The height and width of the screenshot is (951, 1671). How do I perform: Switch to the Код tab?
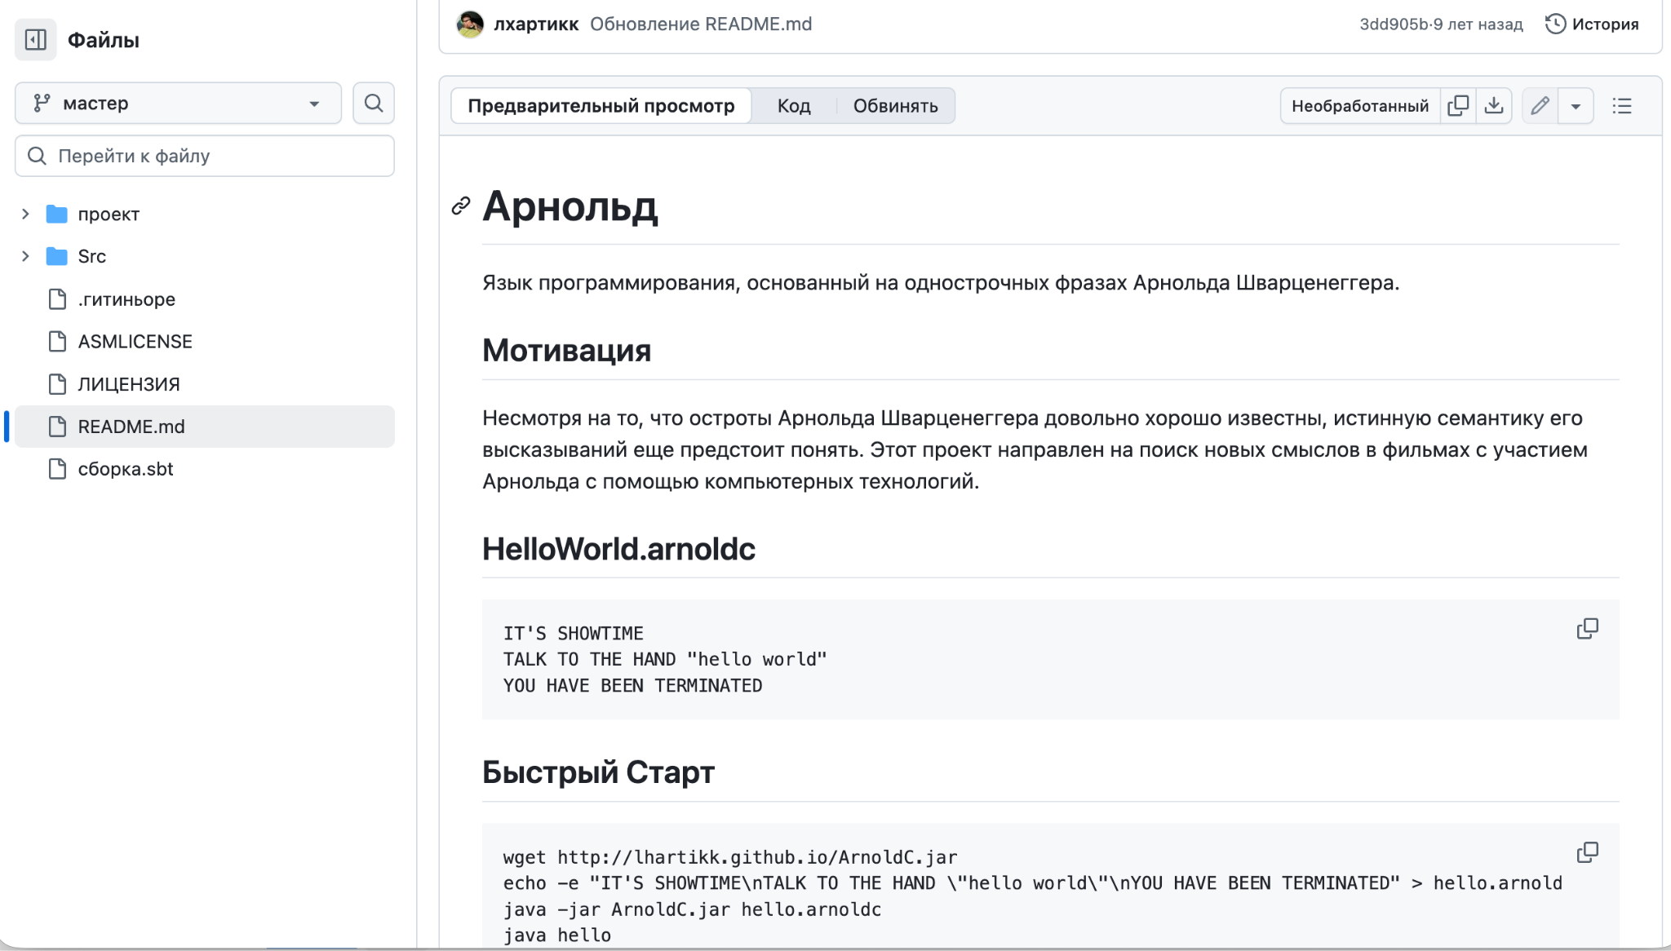[x=794, y=105]
